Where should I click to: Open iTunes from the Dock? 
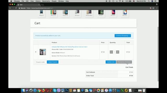coord(106,90)
